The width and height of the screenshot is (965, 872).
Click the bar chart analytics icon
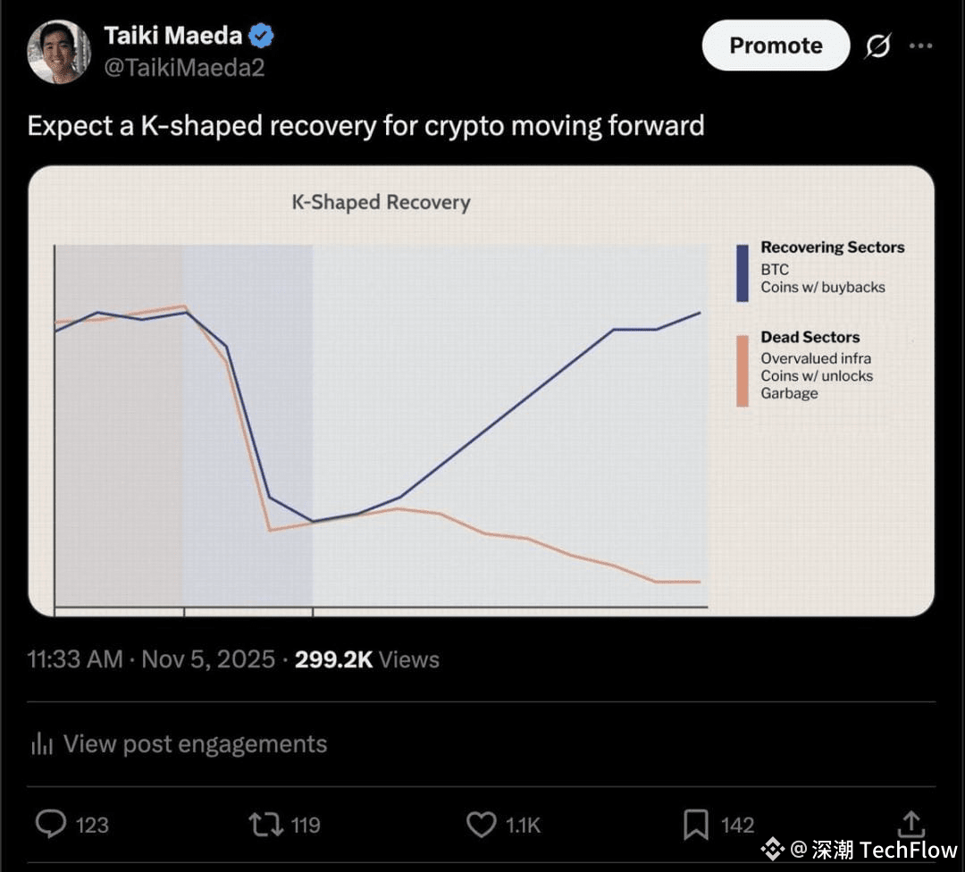point(42,744)
